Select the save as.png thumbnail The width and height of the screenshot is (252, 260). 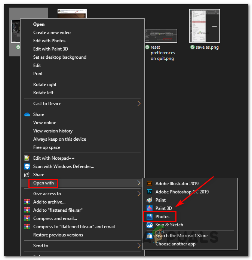205,26
